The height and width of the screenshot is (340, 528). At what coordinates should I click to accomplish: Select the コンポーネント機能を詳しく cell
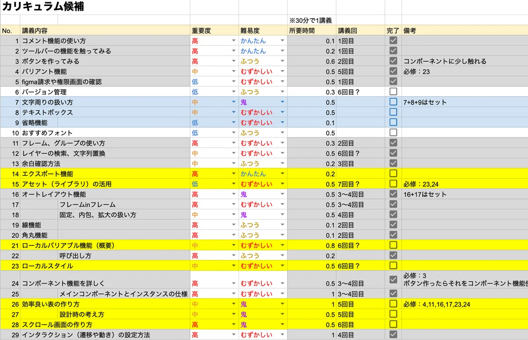click(105, 279)
